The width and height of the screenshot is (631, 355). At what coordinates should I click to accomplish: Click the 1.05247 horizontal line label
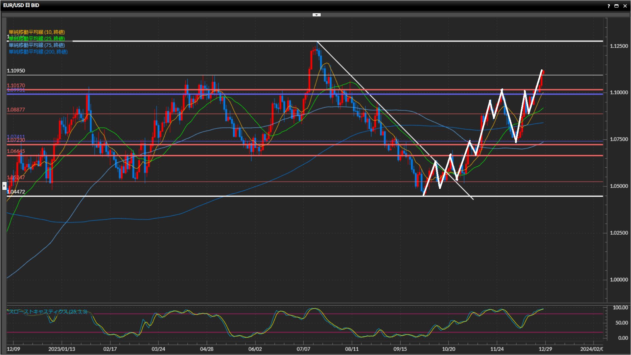[16, 177]
